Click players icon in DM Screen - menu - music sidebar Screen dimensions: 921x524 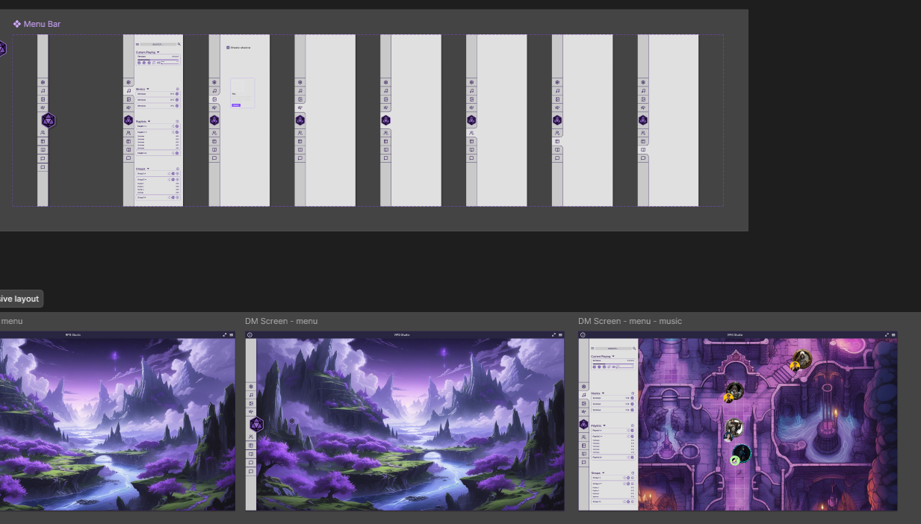point(584,437)
